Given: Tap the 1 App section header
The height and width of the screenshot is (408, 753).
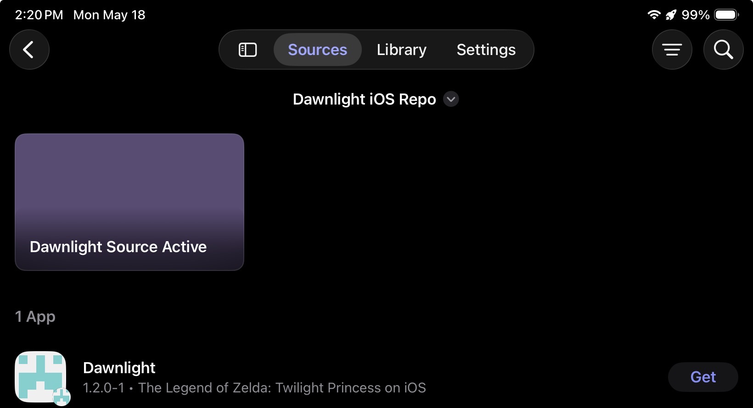Looking at the screenshot, I should (x=35, y=316).
